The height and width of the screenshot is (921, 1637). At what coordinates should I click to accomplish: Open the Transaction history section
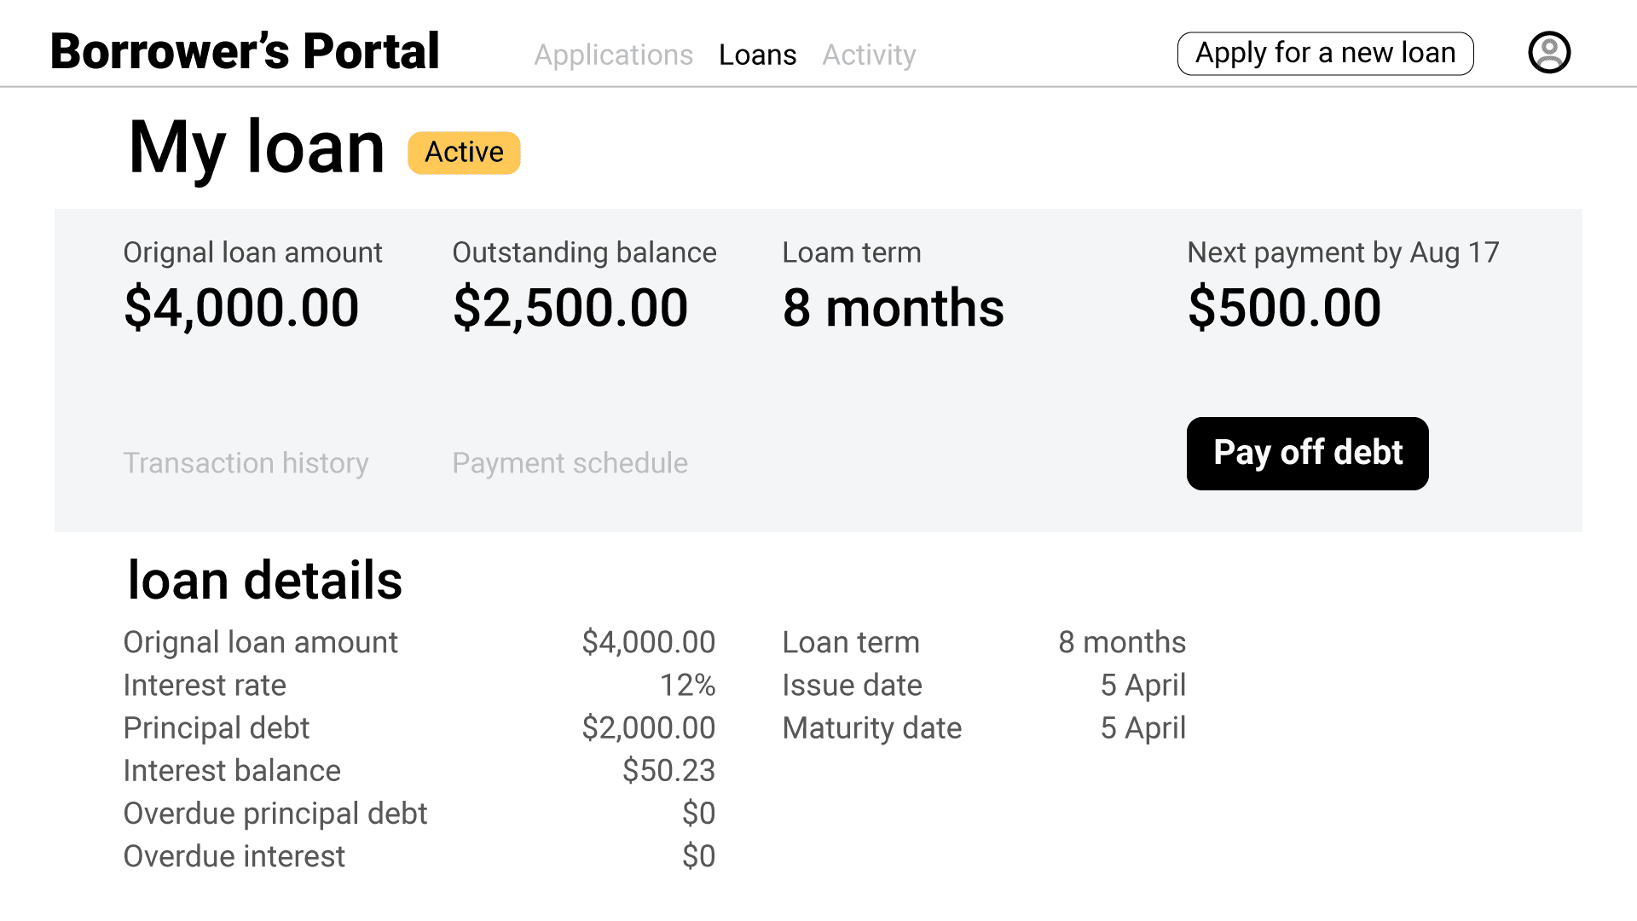246,463
